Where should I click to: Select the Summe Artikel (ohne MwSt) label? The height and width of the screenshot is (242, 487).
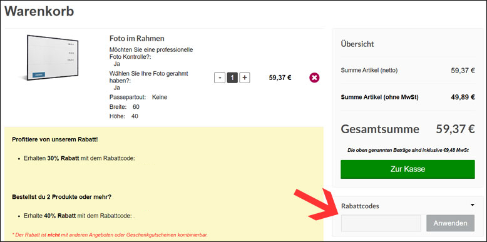pos(379,97)
